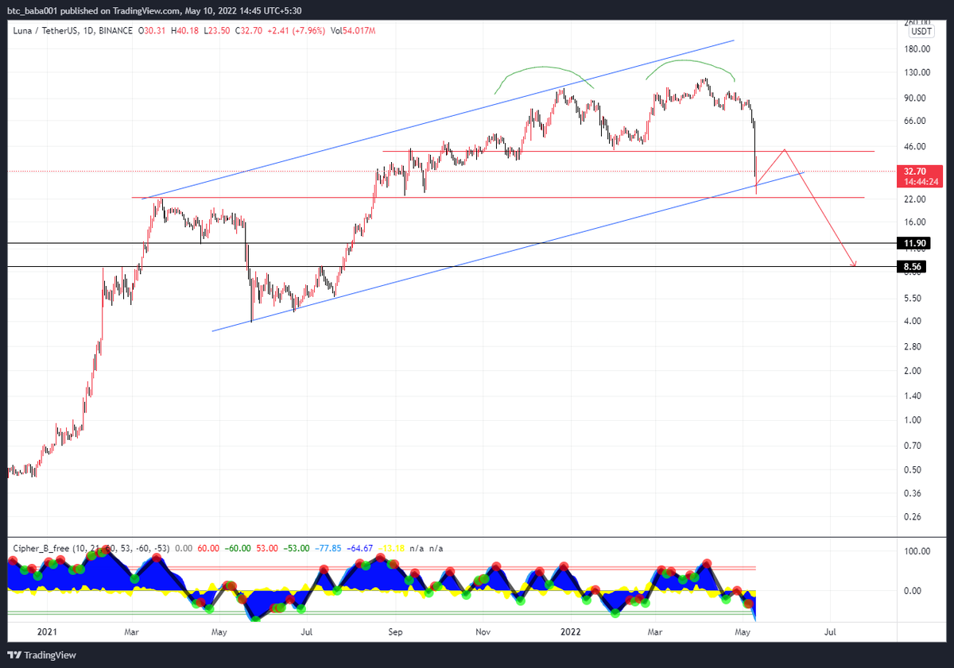Click the 100.00 indicator scale label
The height and width of the screenshot is (668, 954).
pyautogui.click(x=917, y=550)
